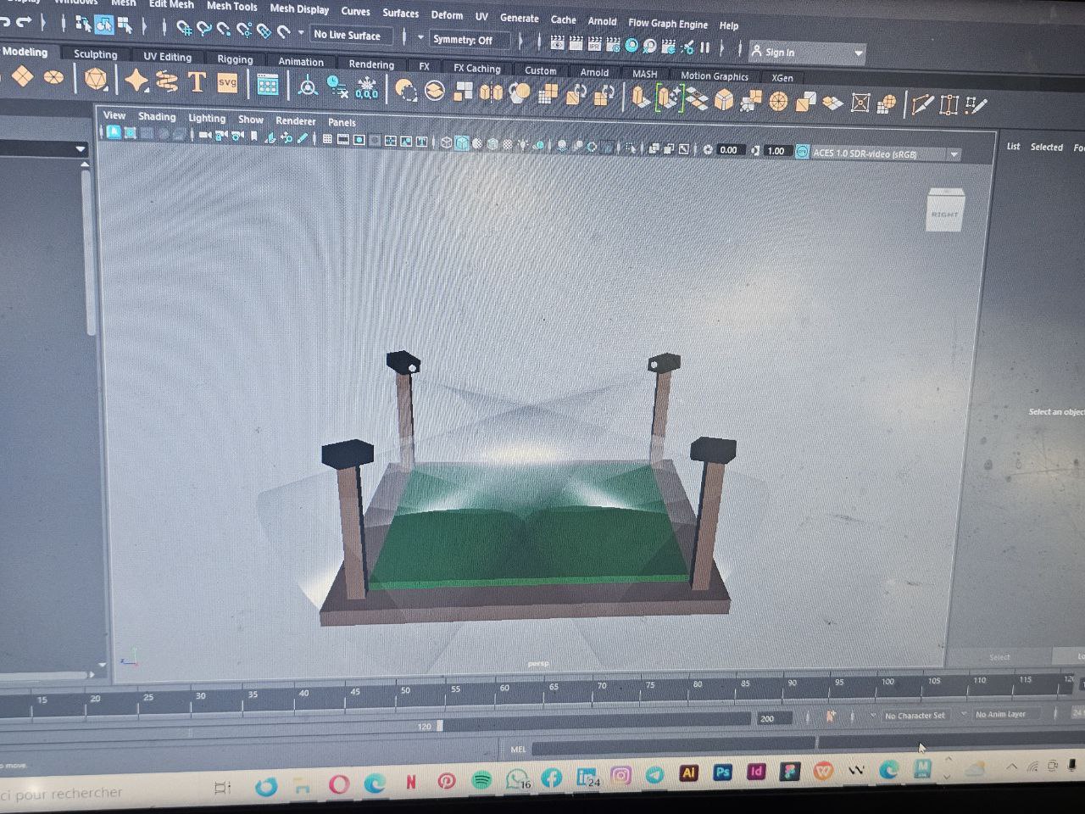The height and width of the screenshot is (814, 1085).
Task: Open the left panel dropdown arrow
Action: [x=81, y=149]
